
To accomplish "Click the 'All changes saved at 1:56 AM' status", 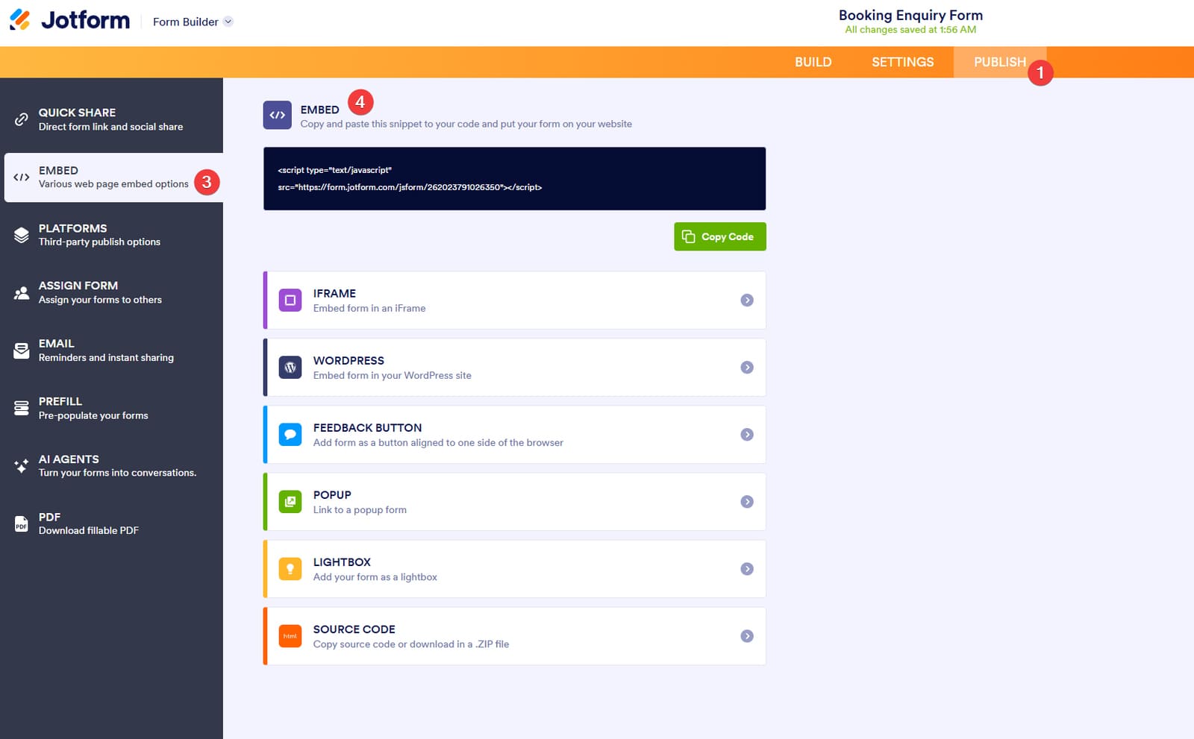I will tap(910, 30).
